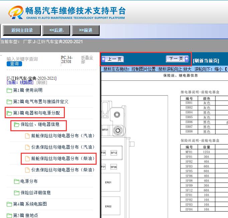228x218 pixels.
Task: Click [刷新当前页] to refresh page
Action: (206, 61)
